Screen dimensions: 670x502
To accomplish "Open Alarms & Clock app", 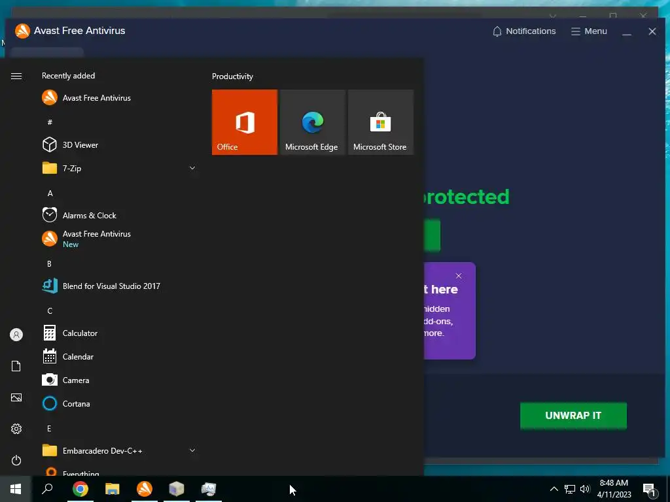I will [x=119, y=215].
